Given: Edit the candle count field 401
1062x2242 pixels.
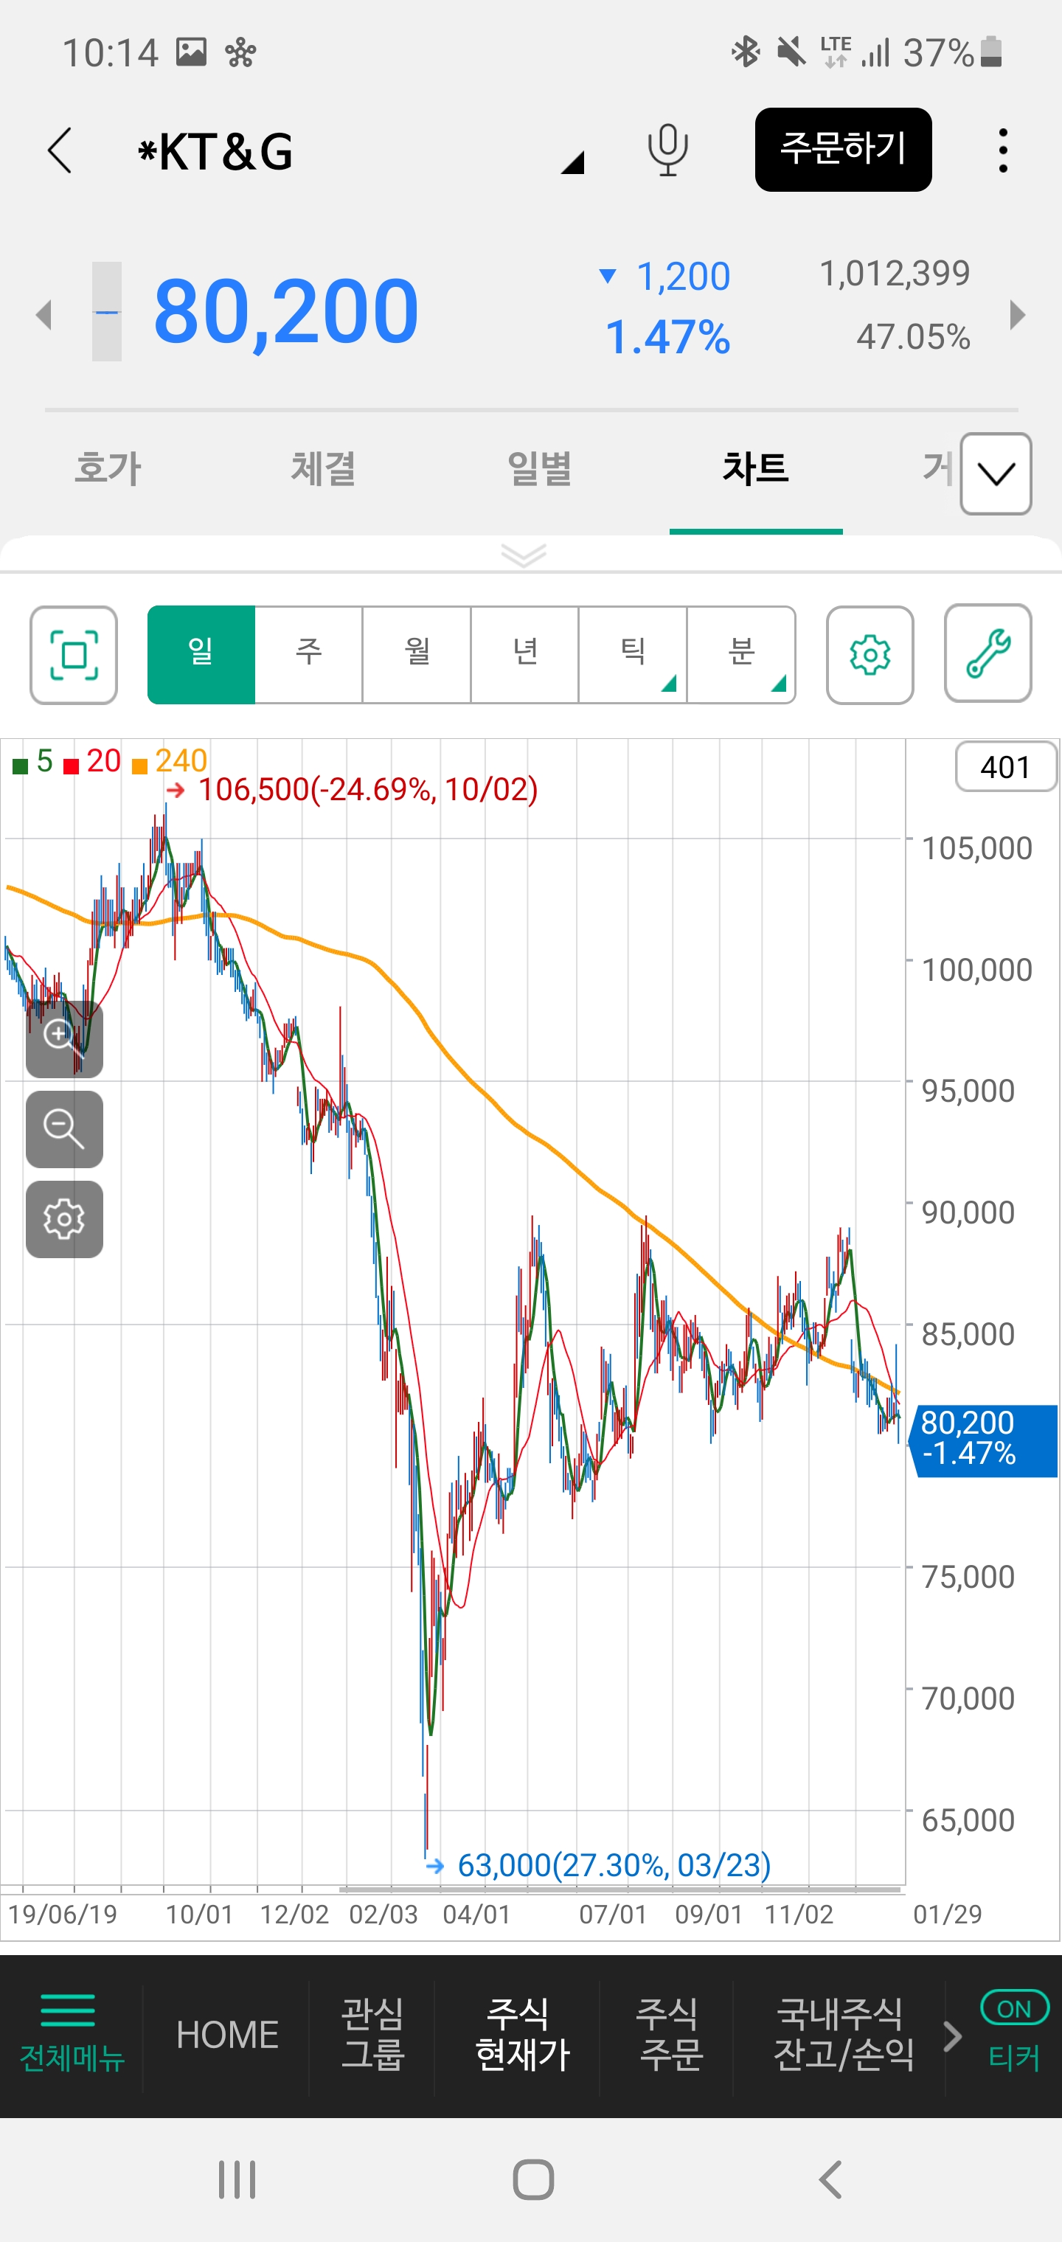Looking at the screenshot, I should [x=1006, y=767].
